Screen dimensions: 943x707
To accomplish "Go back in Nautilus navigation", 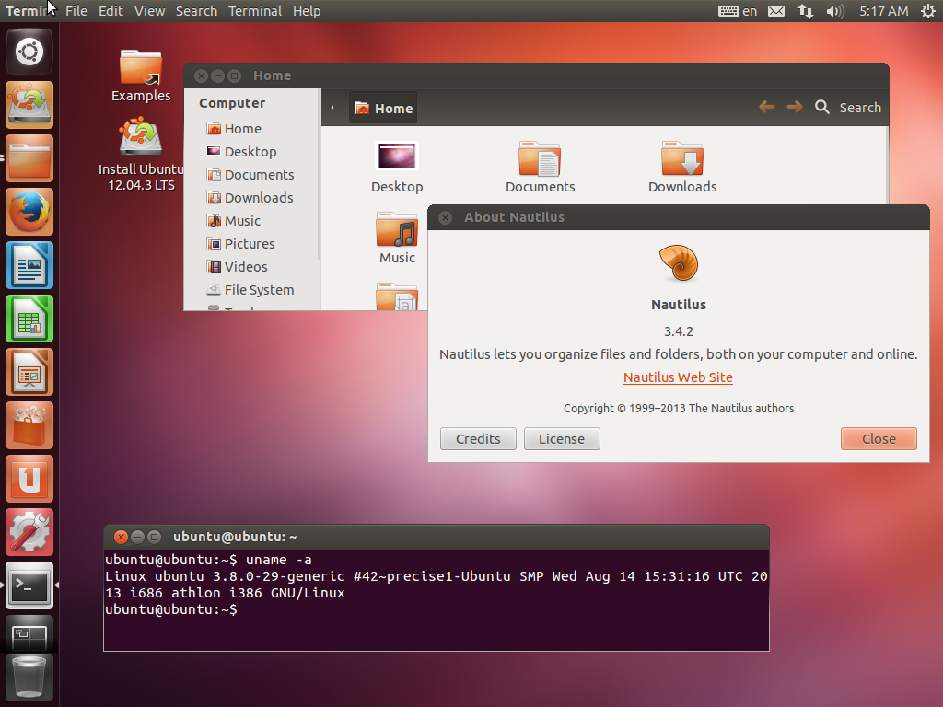I will [x=767, y=107].
